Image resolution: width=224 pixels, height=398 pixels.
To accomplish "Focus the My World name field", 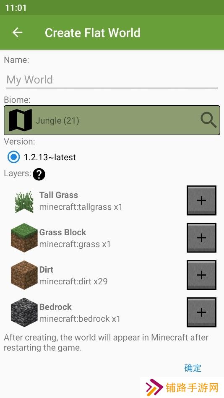I will coord(112,80).
